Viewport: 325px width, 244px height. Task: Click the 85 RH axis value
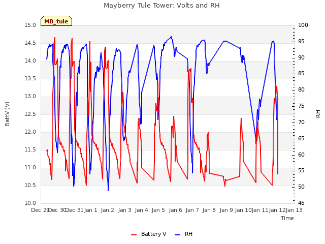click(301, 73)
